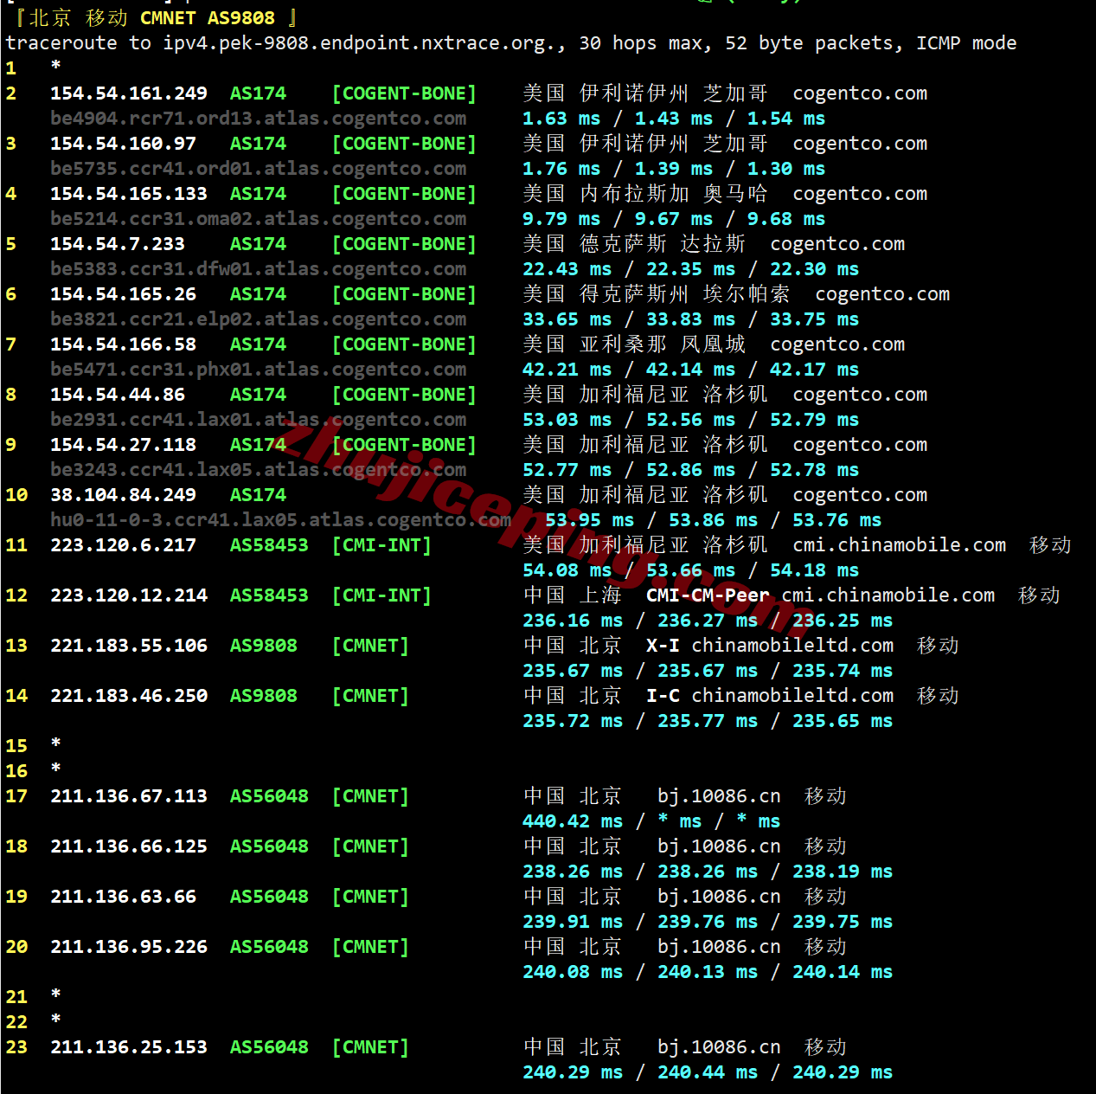This screenshot has height=1094, width=1096.
Task: Click the latency value '1.63 ms'
Action: (x=561, y=119)
